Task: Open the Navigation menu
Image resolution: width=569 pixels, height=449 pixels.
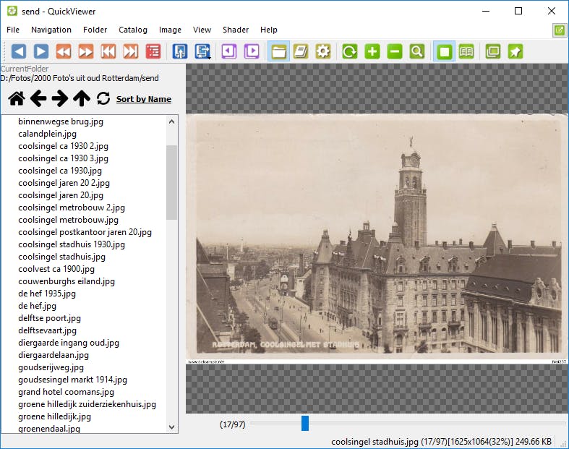Action: point(51,30)
